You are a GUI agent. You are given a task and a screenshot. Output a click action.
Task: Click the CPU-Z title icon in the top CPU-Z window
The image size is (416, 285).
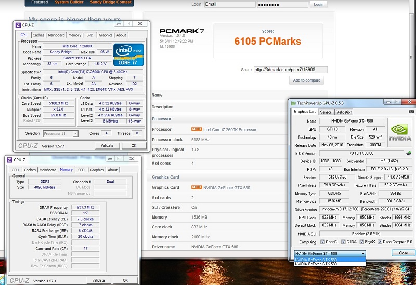[18, 25]
